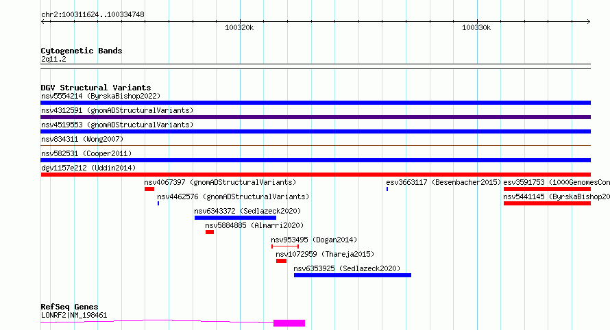Open variant label nsv953495 (Dogan2014)
Image resolution: width=610 pixels, height=330 pixels.
click(x=314, y=240)
